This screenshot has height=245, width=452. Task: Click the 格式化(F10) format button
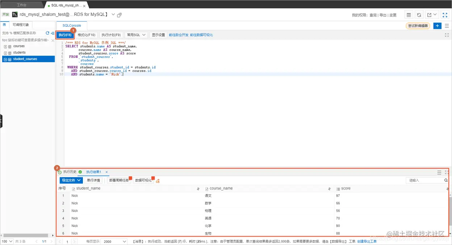pos(87,35)
